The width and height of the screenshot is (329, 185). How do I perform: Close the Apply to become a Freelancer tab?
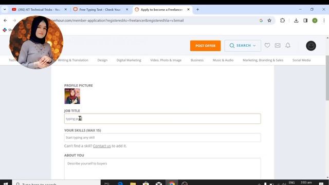[188, 9]
